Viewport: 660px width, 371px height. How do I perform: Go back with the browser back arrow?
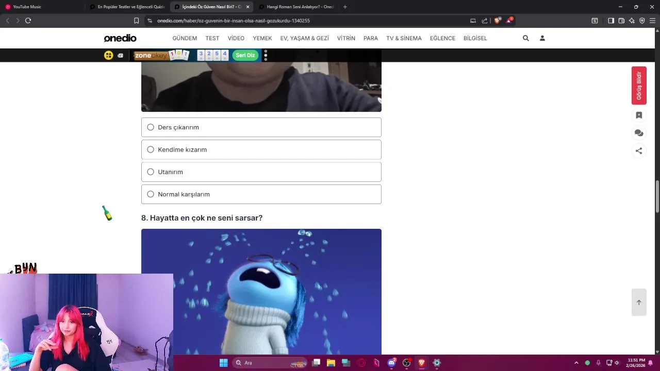tap(8, 21)
